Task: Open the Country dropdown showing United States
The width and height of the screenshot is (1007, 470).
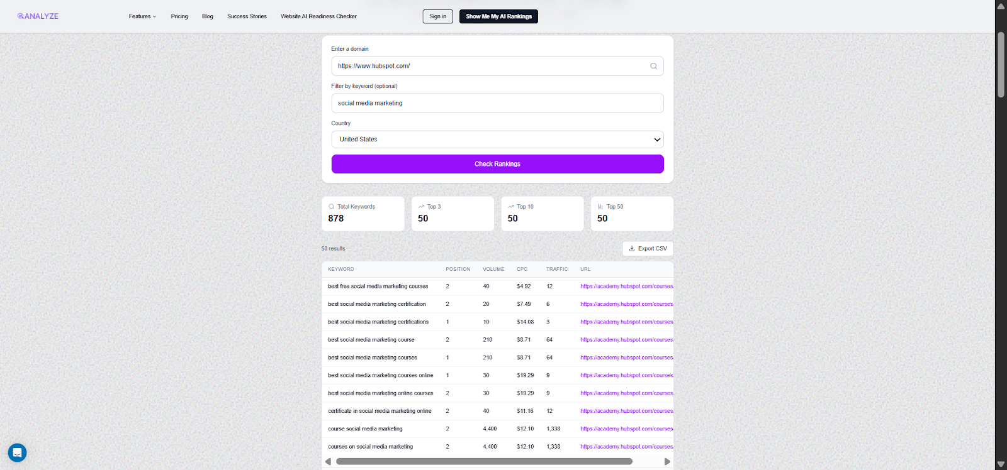Action: [x=497, y=139]
